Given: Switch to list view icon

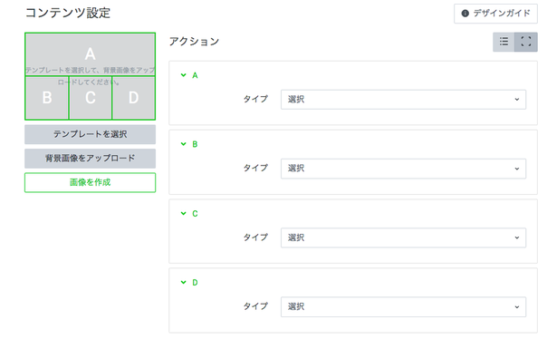Looking at the screenshot, I should click(x=504, y=42).
